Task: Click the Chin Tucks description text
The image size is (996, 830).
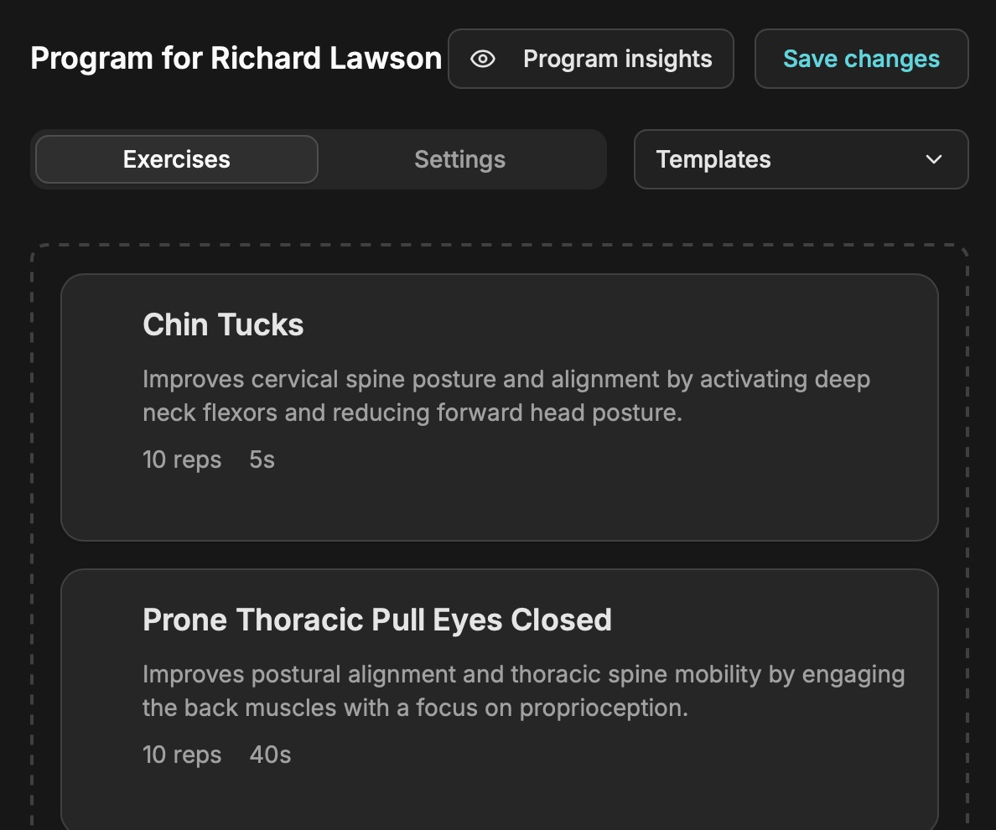Action: [506, 396]
